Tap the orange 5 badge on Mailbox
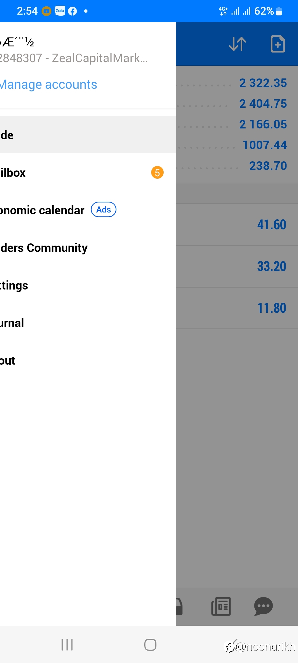Image resolution: width=298 pixels, height=663 pixels. [157, 173]
